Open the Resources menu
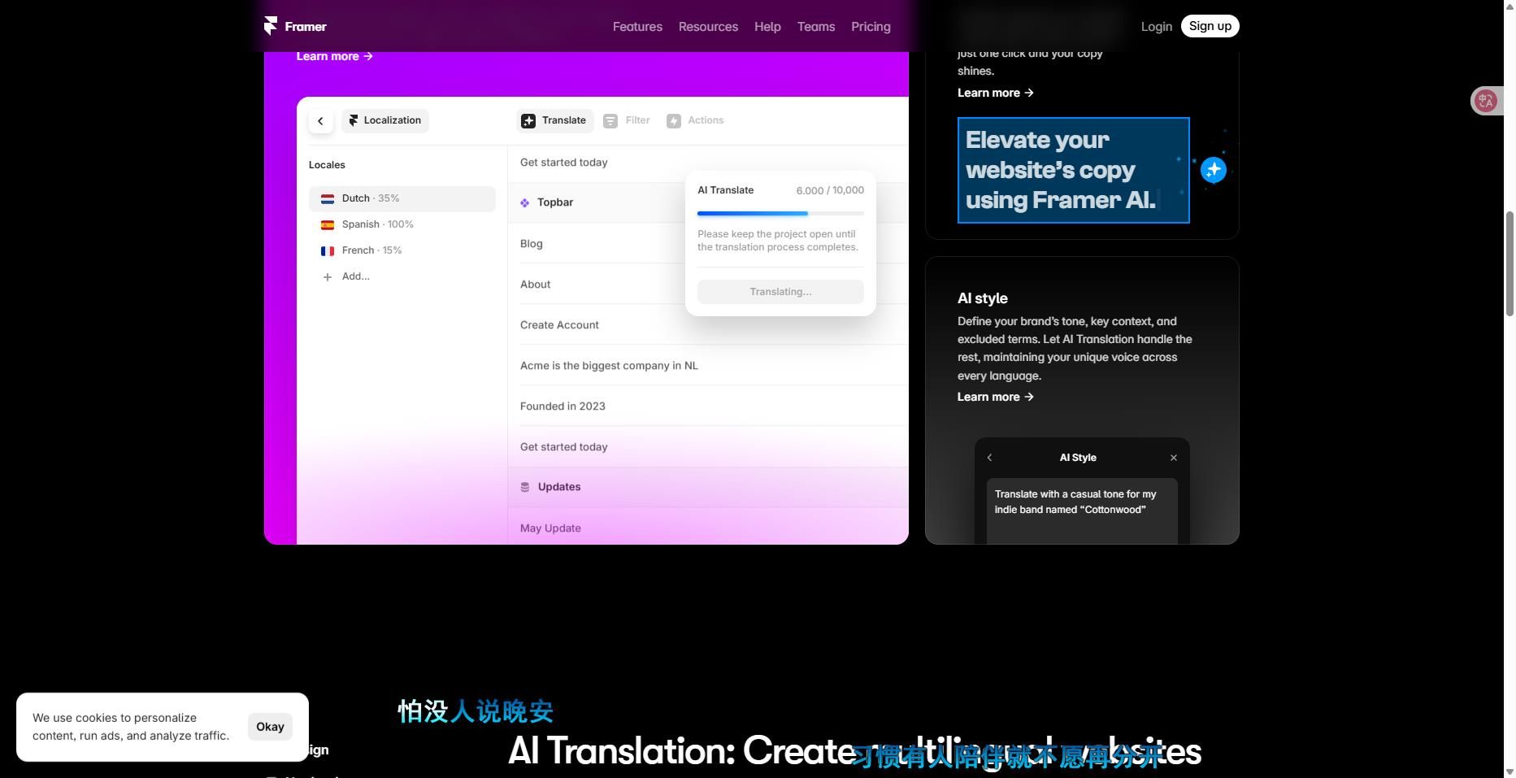This screenshot has width=1516, height=778. coord(708,27)
